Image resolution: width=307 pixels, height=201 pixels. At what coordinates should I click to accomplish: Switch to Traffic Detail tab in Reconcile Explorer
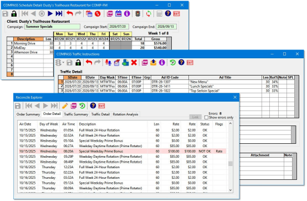100,114
